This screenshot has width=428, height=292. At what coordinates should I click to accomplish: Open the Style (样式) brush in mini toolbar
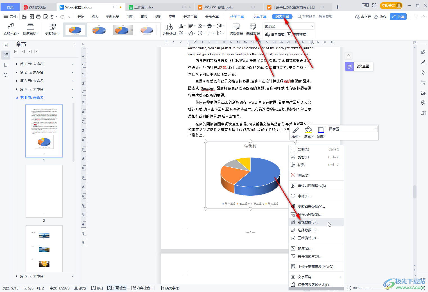(x=296, y=133)
